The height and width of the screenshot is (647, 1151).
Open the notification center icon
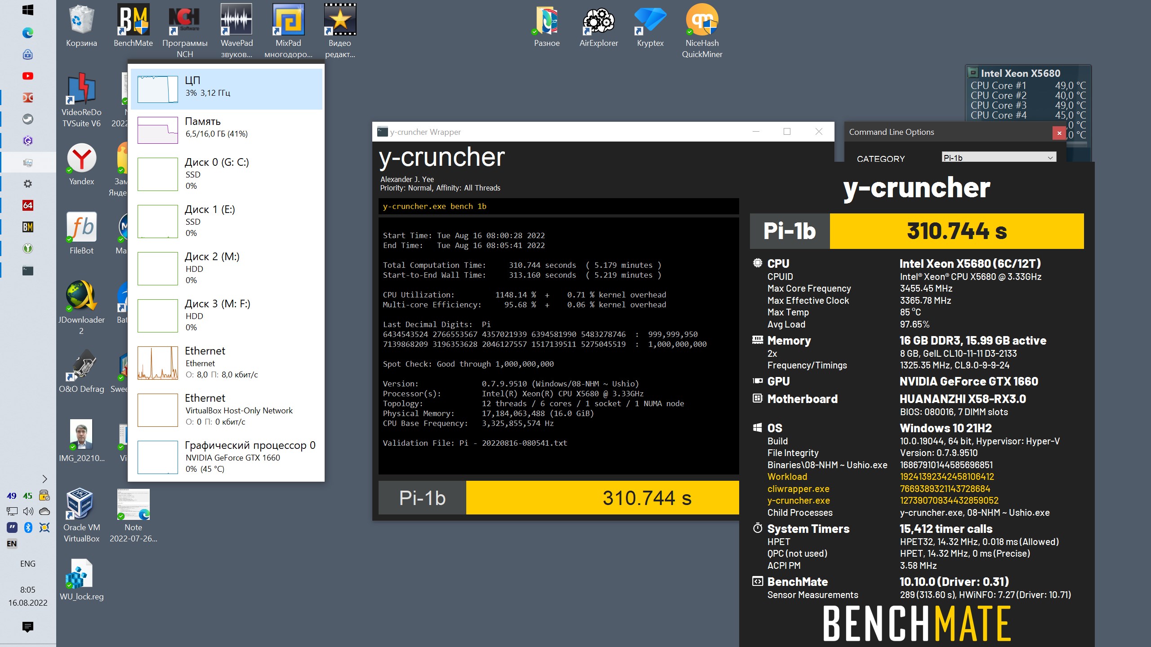coord(28,627)
